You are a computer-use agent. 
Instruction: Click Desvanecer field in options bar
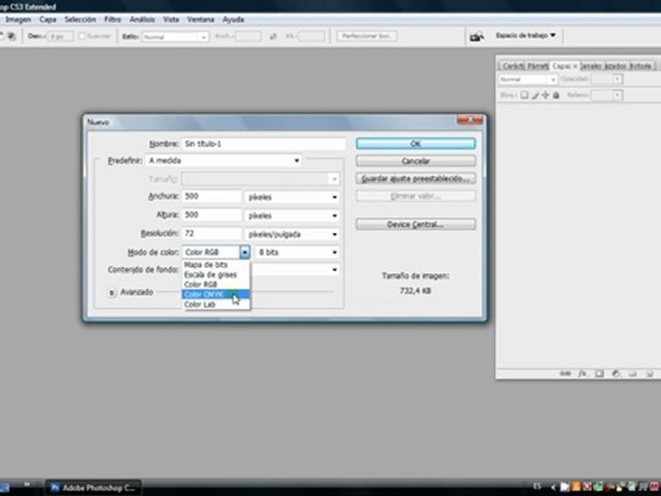[61, 37]
